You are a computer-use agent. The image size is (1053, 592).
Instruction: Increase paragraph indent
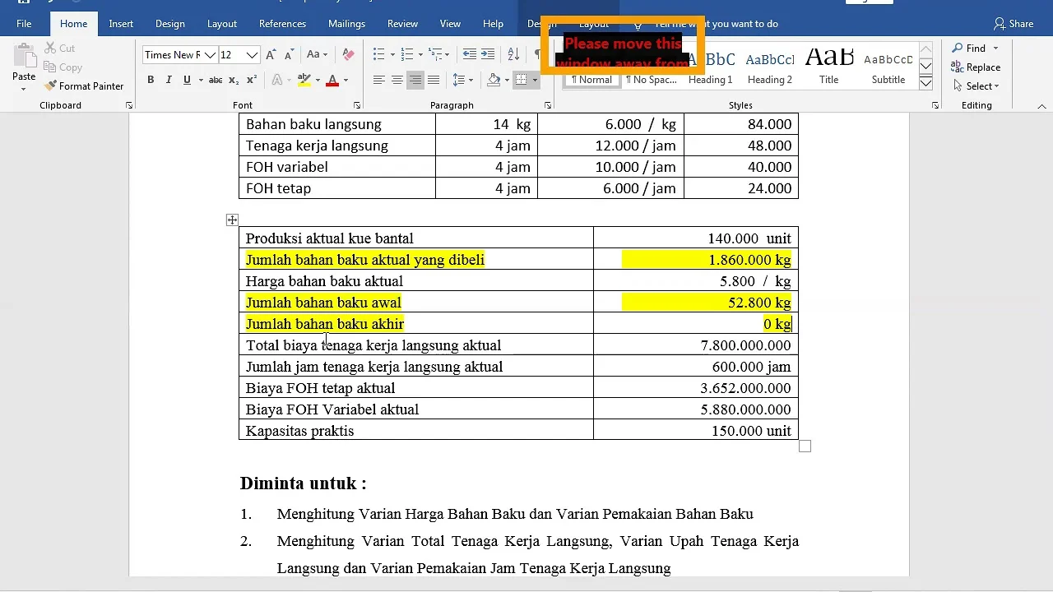[488, 55]
